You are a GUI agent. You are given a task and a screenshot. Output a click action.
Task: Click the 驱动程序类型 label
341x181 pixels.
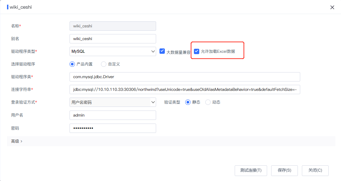pos(24,51)
